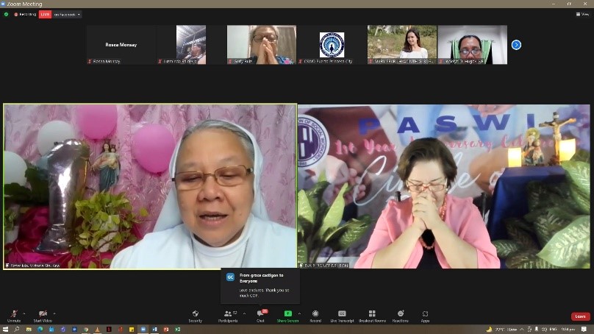The image size is (594, 334).
Task: Show next participants with the right arrow
Action: (516, 45)
